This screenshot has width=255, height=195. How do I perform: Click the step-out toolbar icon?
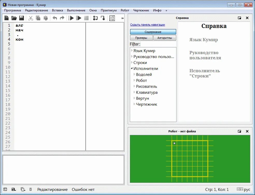103,18
